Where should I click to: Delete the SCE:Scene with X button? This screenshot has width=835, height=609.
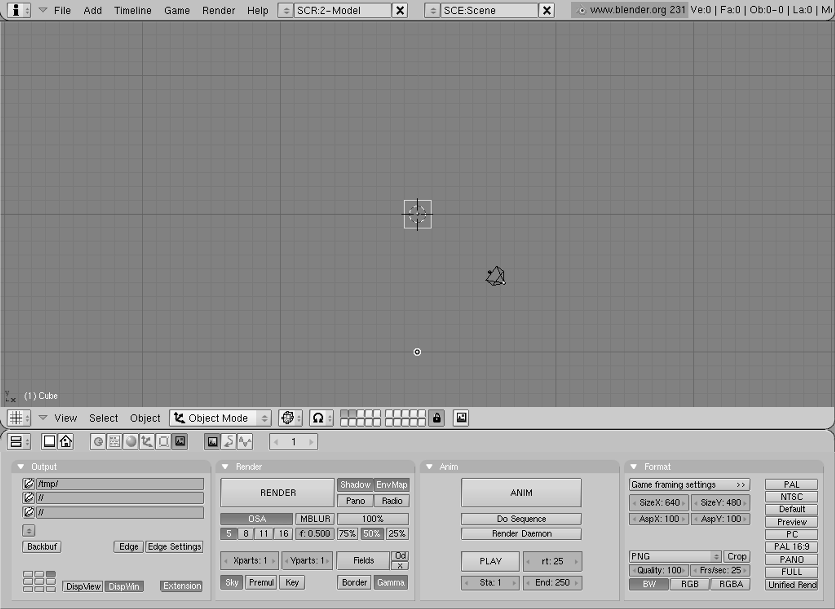tap(547, 10)
